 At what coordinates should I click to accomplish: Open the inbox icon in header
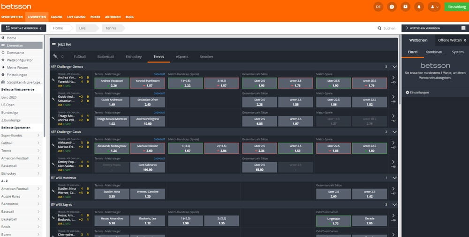[405, 7]
